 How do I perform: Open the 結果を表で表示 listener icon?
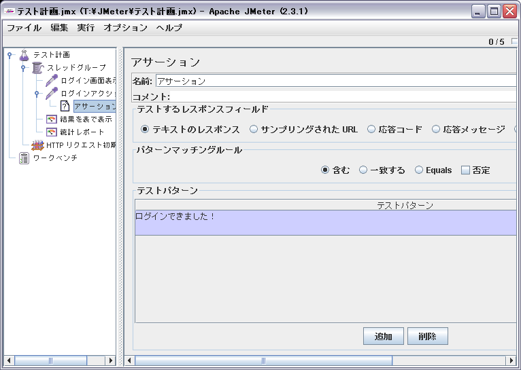pyautogui.click(x=51, y=119)
